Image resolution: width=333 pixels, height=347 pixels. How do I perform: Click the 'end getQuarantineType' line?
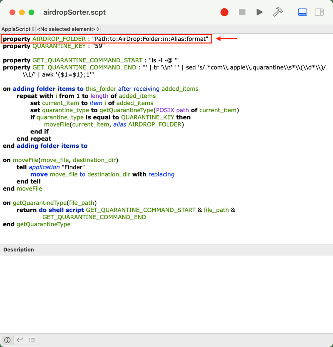click(x=37, y=224)
